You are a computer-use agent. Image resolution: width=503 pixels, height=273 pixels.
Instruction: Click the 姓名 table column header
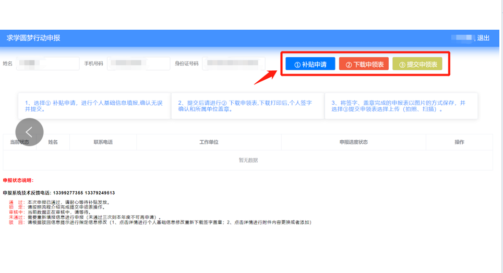tap(53, 142)
